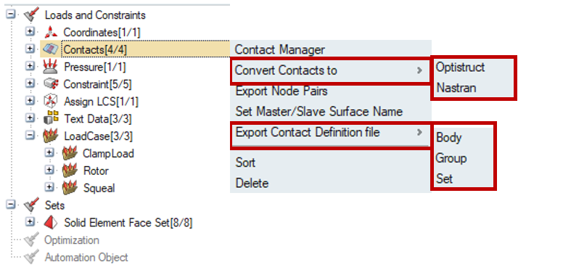Image resolution: width=563 pixels, height=275 pixels.
Task: Open Contact Manager from the context menu
Action: coord(280,49)
